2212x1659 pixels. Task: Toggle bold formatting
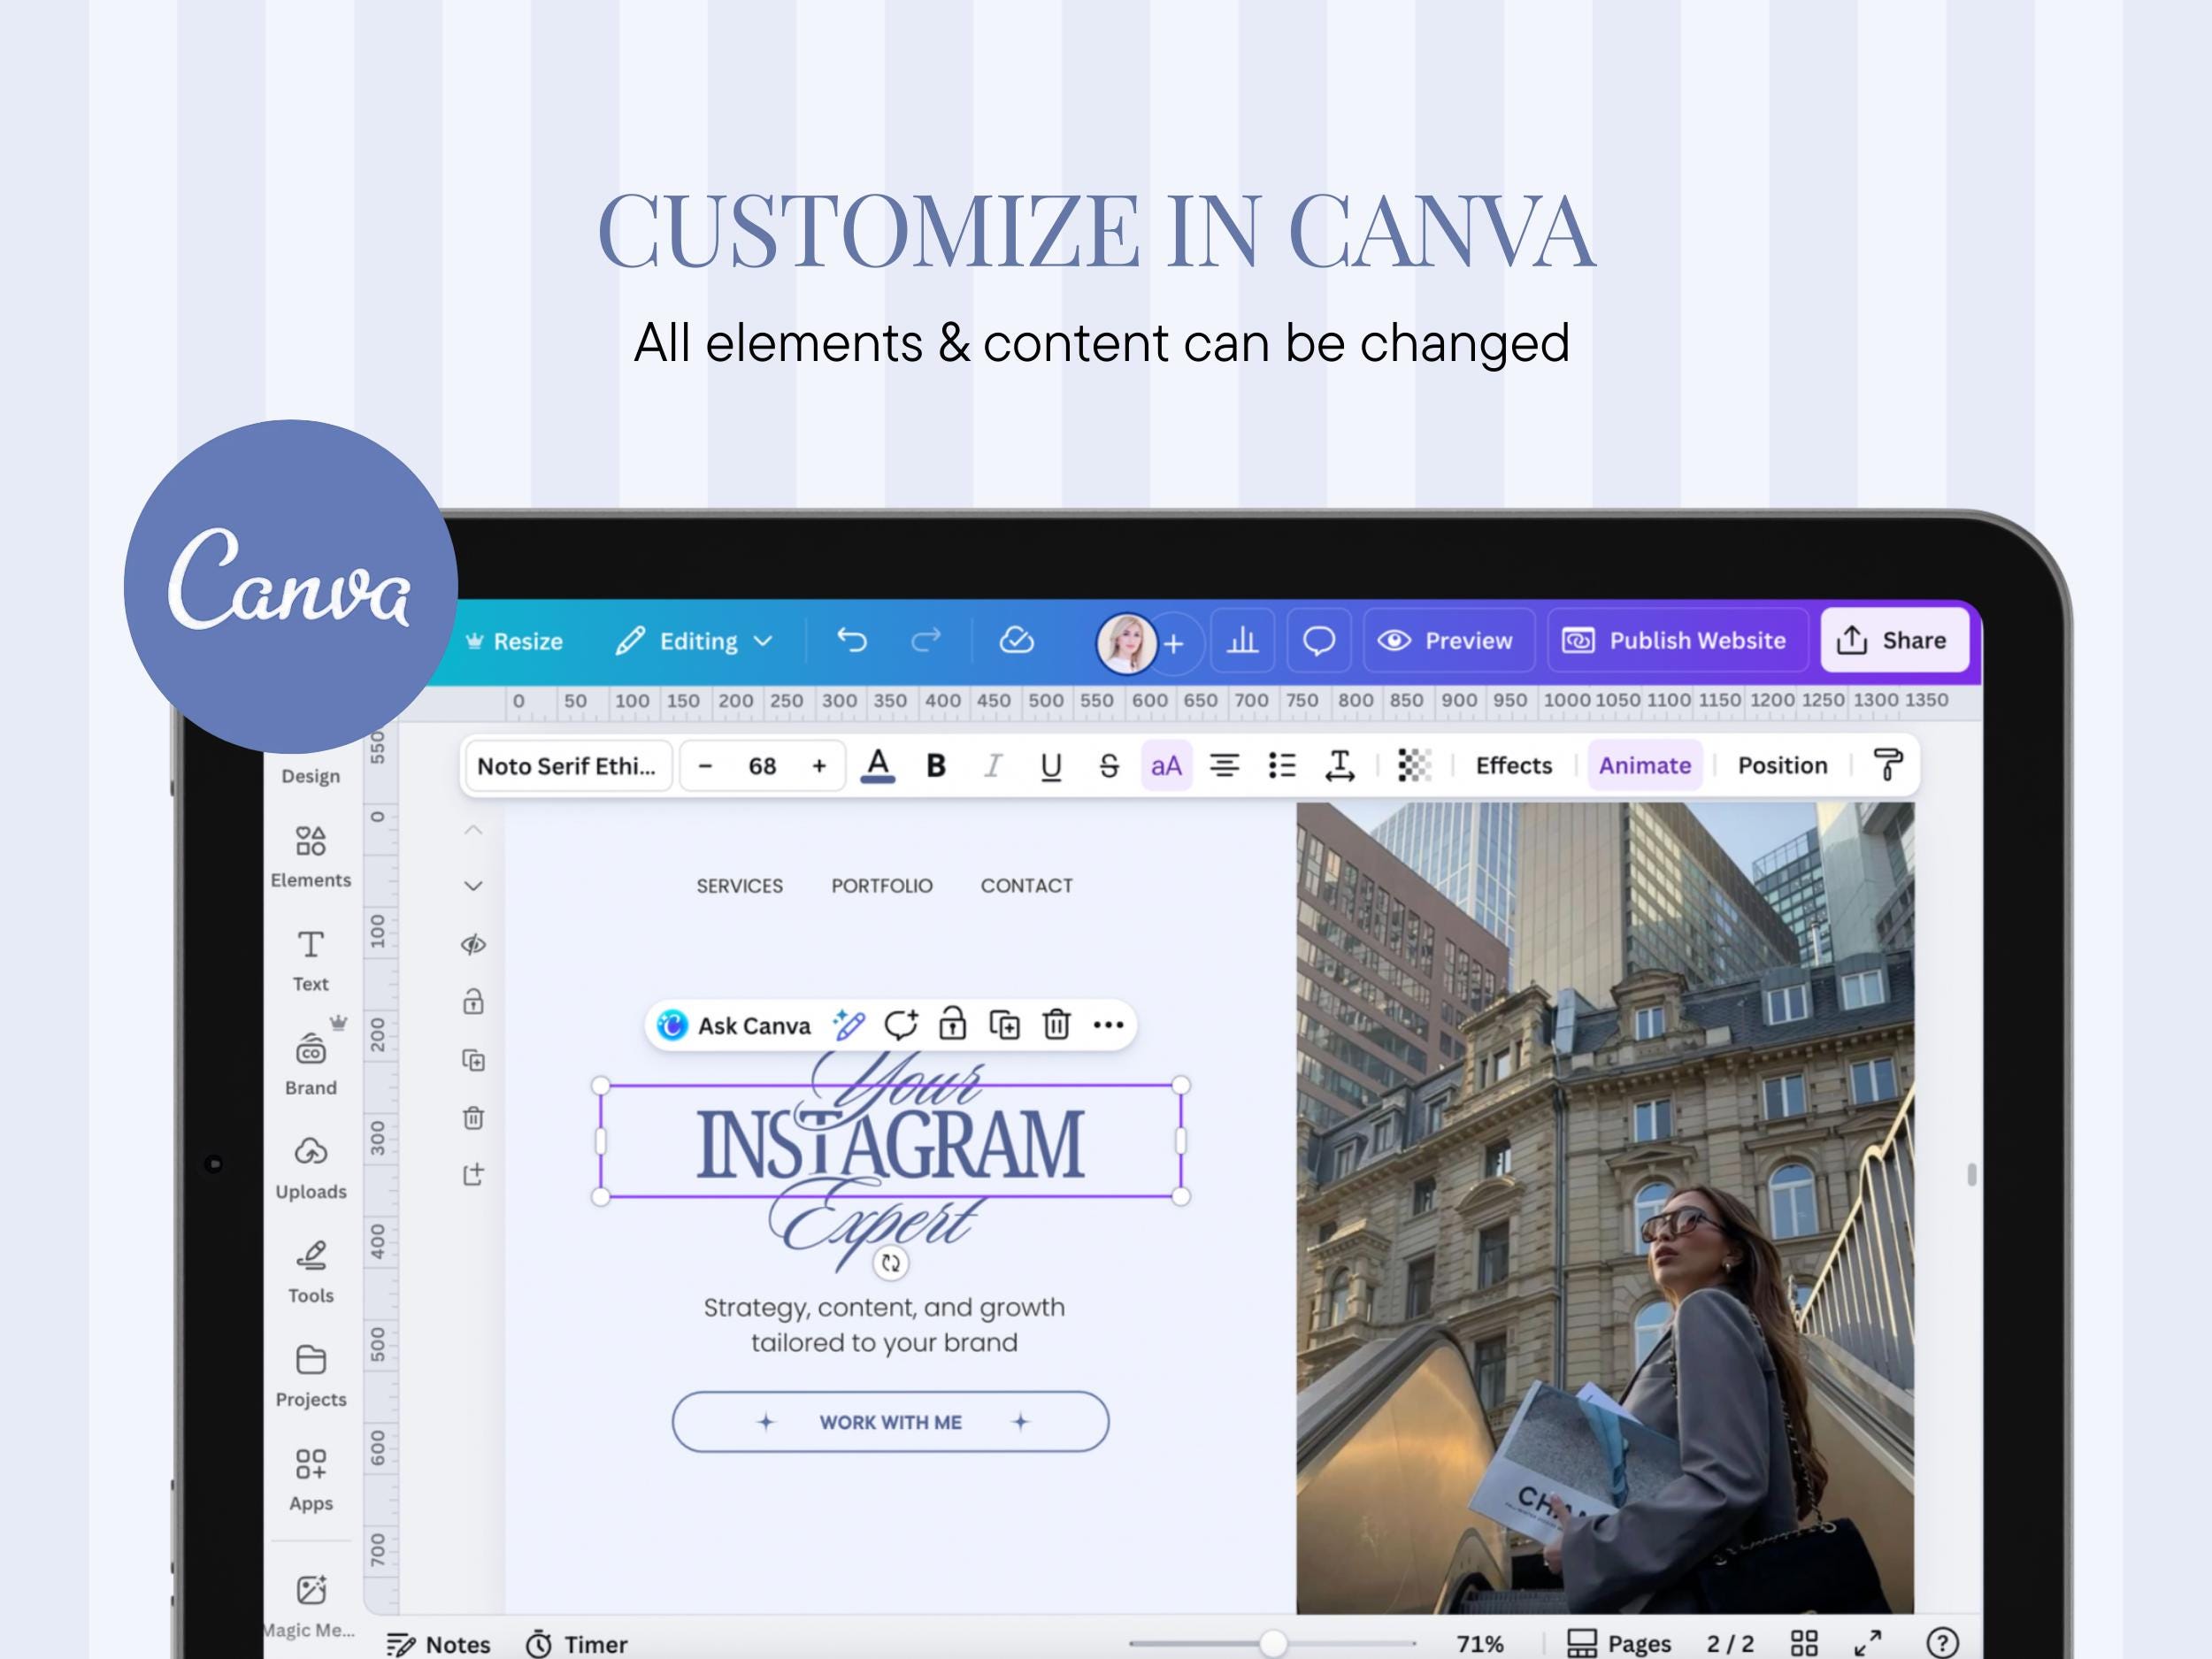[935, 765]
